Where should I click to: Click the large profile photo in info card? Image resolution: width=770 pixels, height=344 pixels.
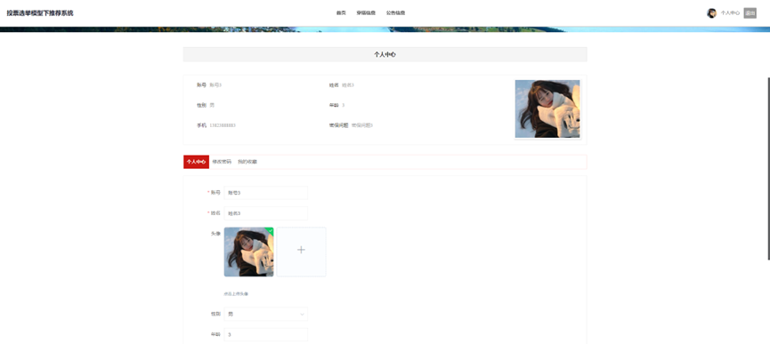[547, 109]
